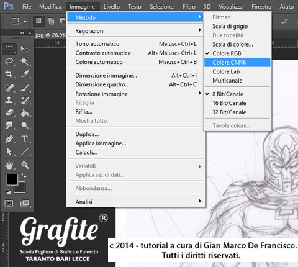Convert image to Multicanale

[x=237, y=81]
